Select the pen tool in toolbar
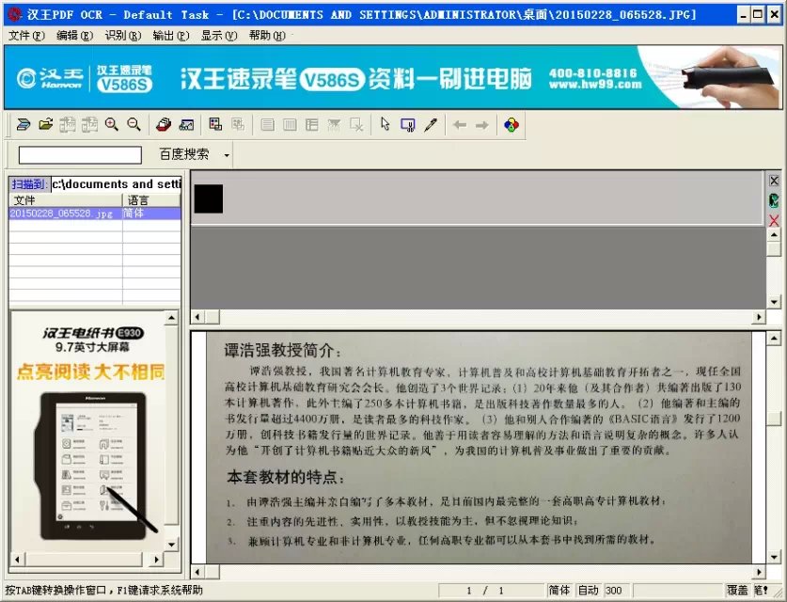 (431, 124)
